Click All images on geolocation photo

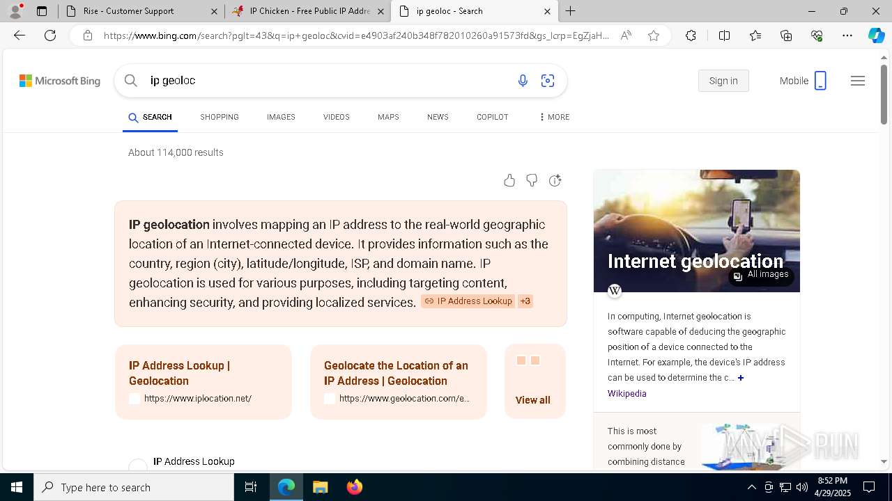pyautogui.click(x=761, y=275)
